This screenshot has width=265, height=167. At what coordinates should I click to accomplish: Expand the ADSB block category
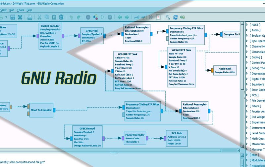pyautogui.click(x=247, y=25)
